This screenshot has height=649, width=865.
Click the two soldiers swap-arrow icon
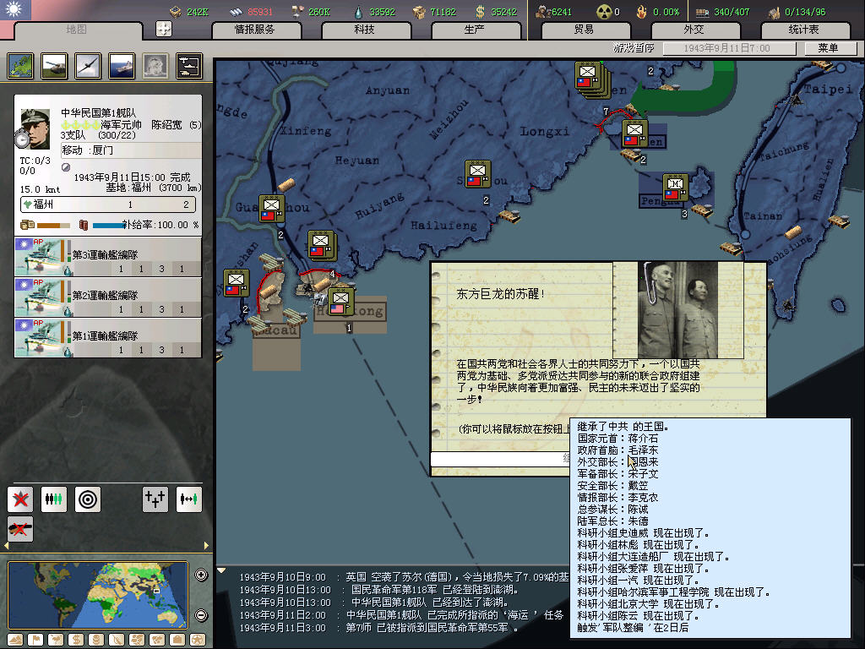pyautogui.click(x=188, y=499)
